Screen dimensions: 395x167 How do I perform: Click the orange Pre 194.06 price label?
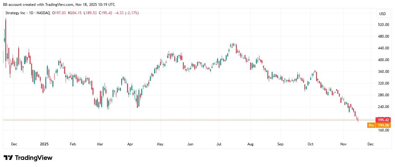[379, 125]
